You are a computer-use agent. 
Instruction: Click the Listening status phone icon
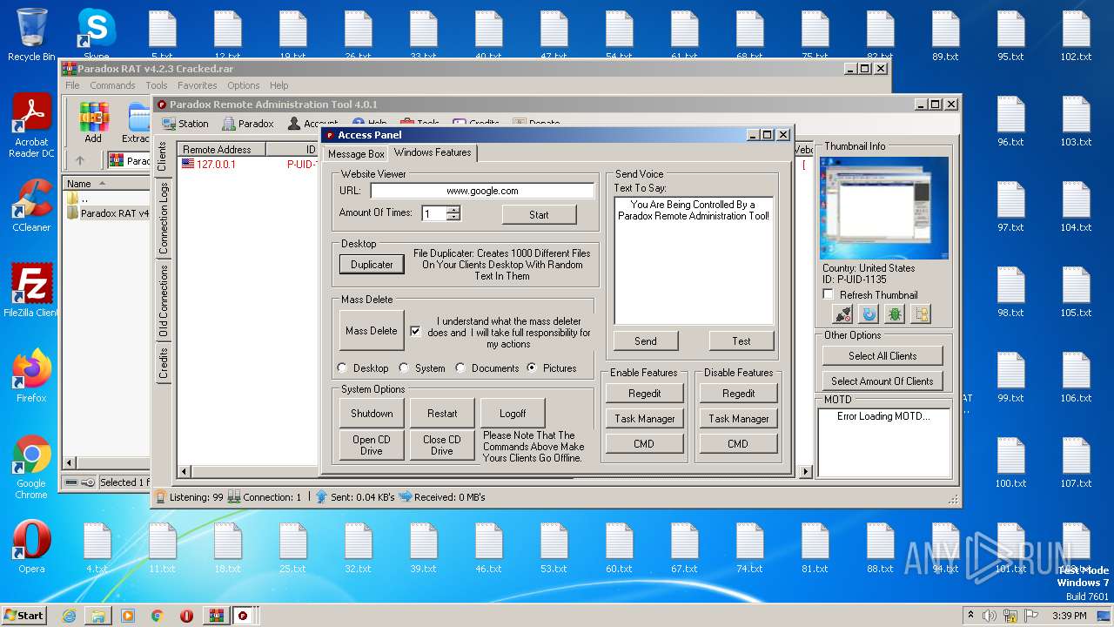pos(162,496)
